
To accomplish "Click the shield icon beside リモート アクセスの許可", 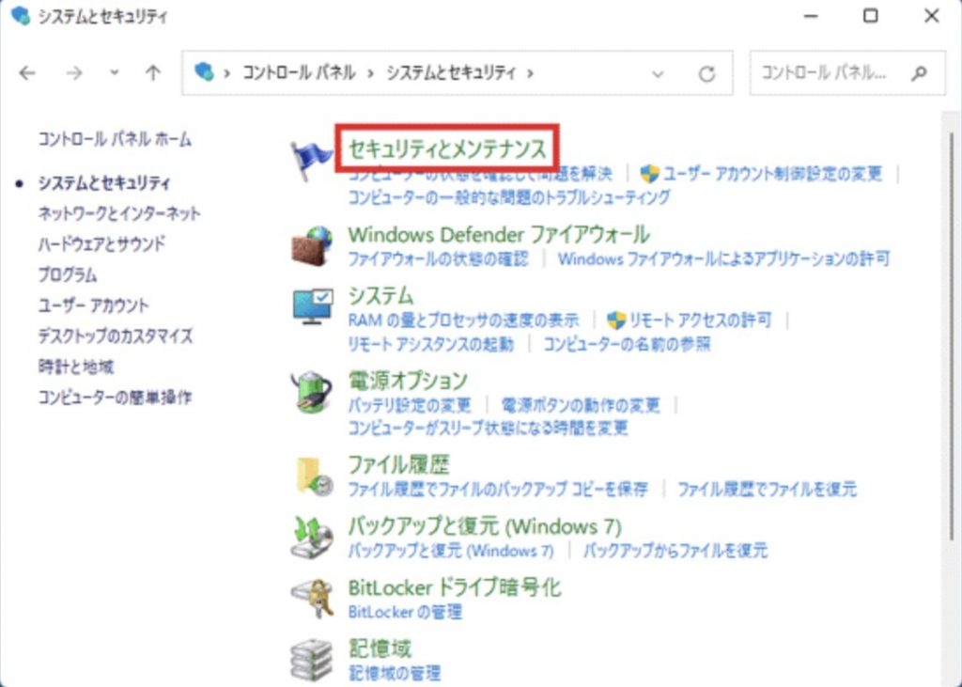I will pyautogui.click(x=615, y=320).
